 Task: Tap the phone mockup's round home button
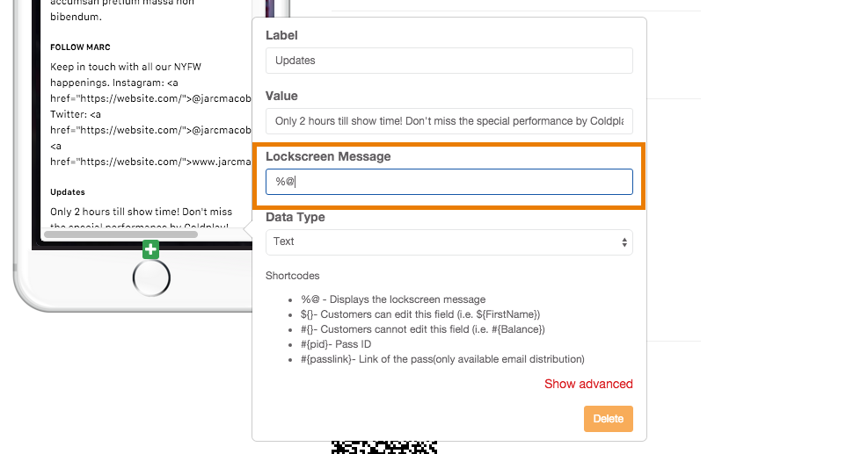(x=151, y=278)
